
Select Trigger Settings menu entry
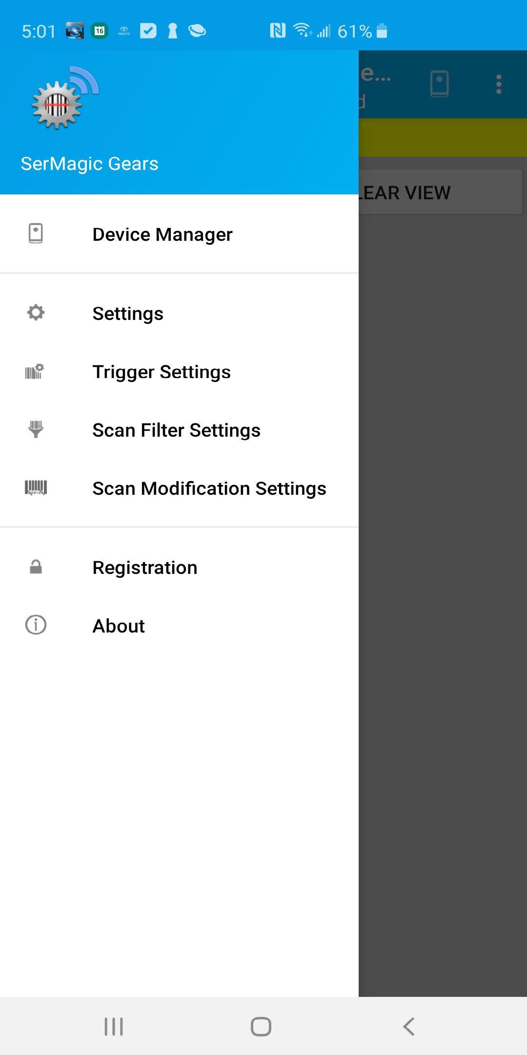(162, 372)
